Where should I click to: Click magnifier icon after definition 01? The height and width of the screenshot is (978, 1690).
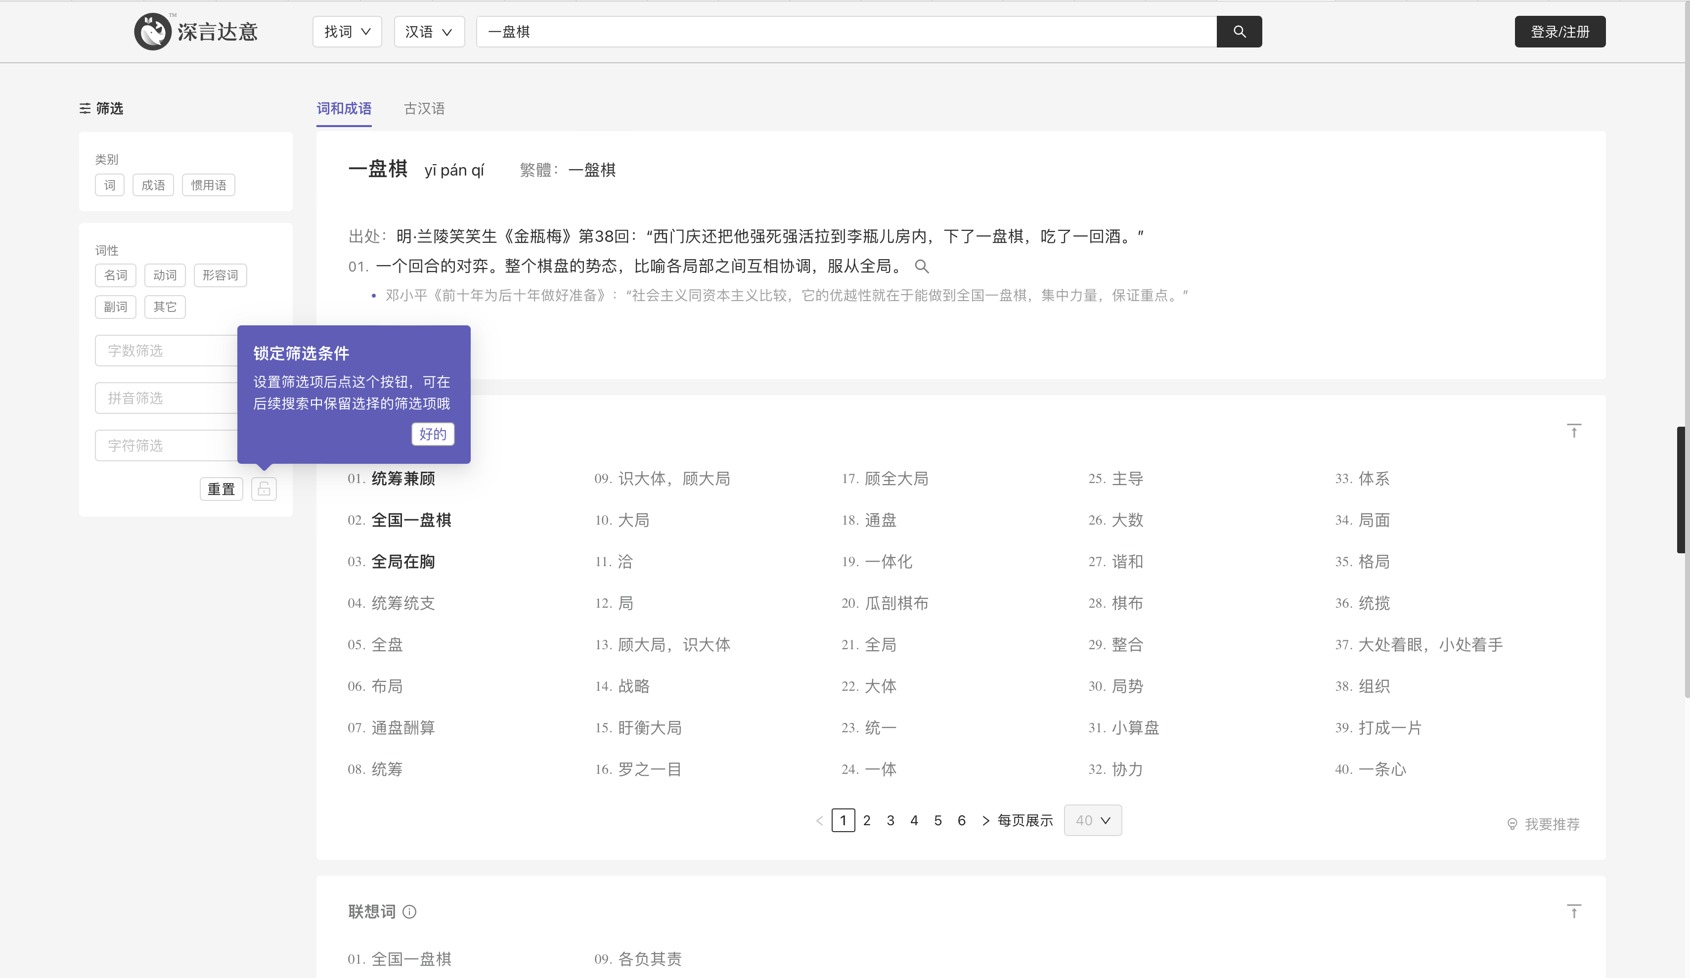tap(922, 267)
